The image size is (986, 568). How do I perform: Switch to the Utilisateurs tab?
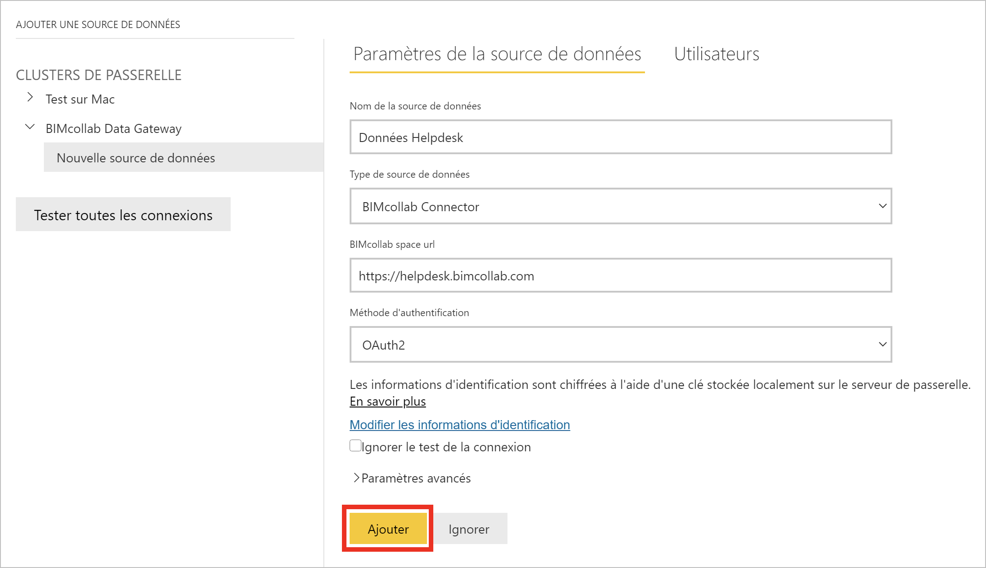pyautogui.click(x=716, y=54)
